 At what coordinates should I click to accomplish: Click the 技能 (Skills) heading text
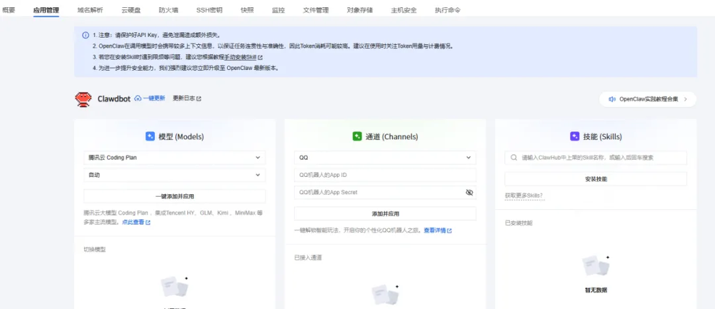pyautogui.click(x=602, y=137)
